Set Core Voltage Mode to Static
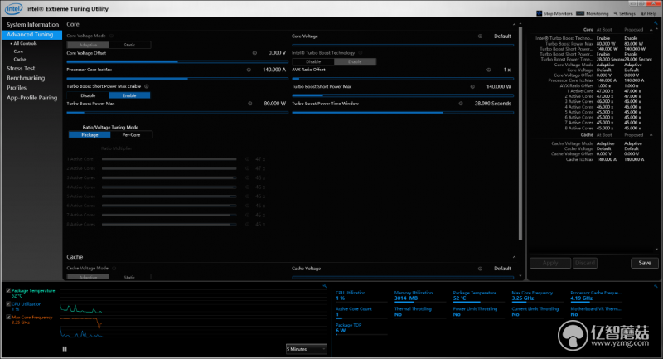The width and height of the screenshot is (663, 359). [x=129, y=45]
